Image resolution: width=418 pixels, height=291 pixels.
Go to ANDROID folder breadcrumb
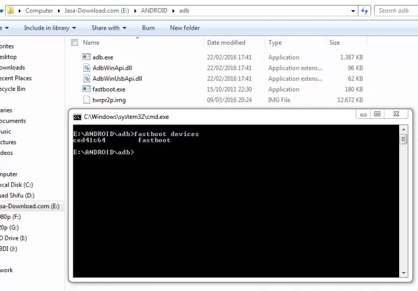[x=154, y=11]
